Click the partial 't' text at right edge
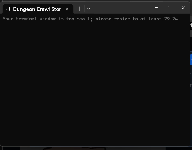This screenshot has width=192, height=150. coord(191,85)
